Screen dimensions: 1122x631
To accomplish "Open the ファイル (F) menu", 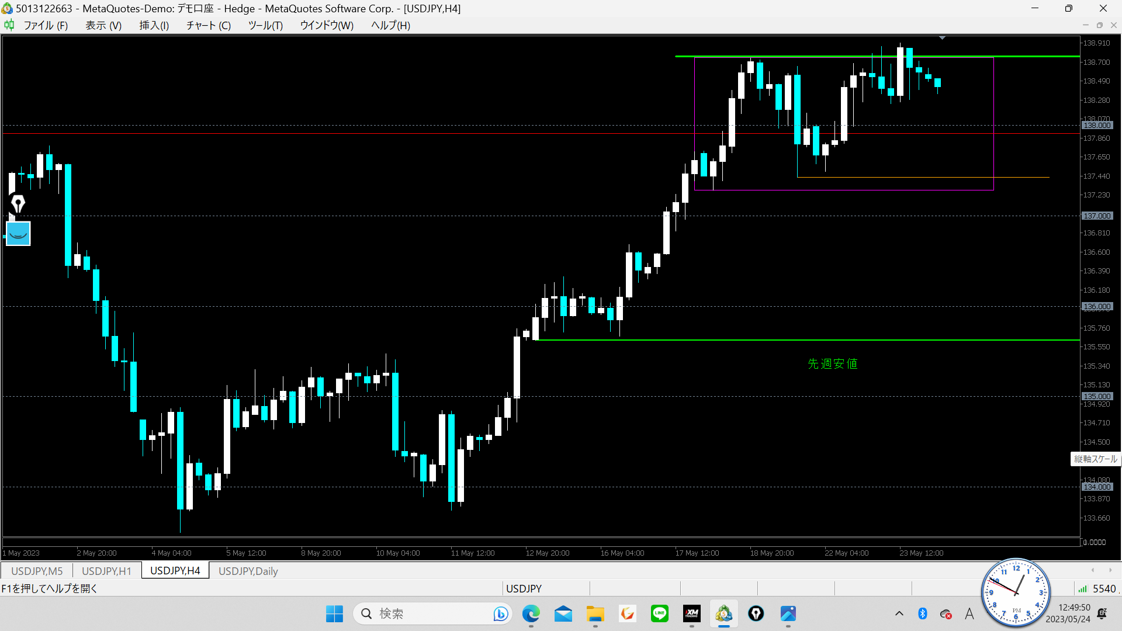I will (x=45, y=25).
